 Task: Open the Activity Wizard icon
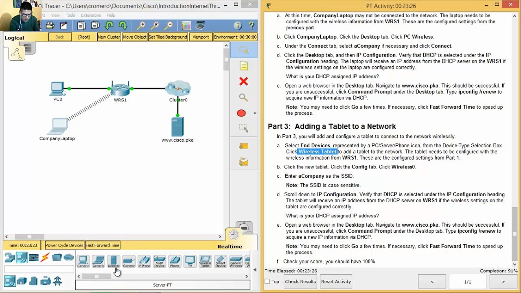coord(64,26)
